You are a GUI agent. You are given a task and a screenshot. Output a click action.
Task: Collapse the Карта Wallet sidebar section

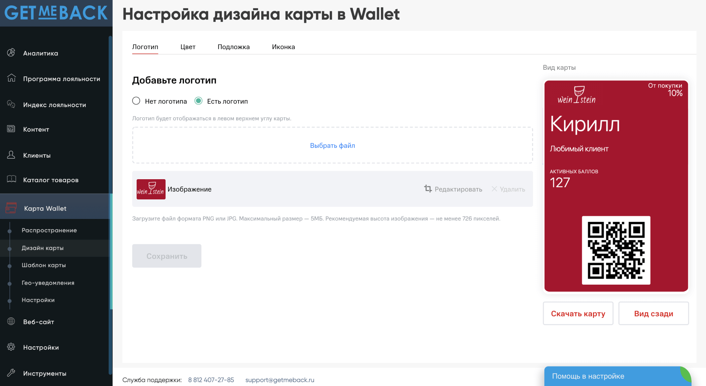coord(45,208)
